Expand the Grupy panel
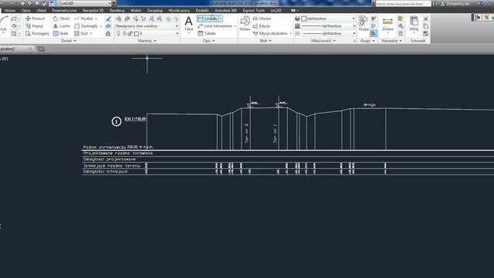 pyautogui.click(x=367, y=41)
